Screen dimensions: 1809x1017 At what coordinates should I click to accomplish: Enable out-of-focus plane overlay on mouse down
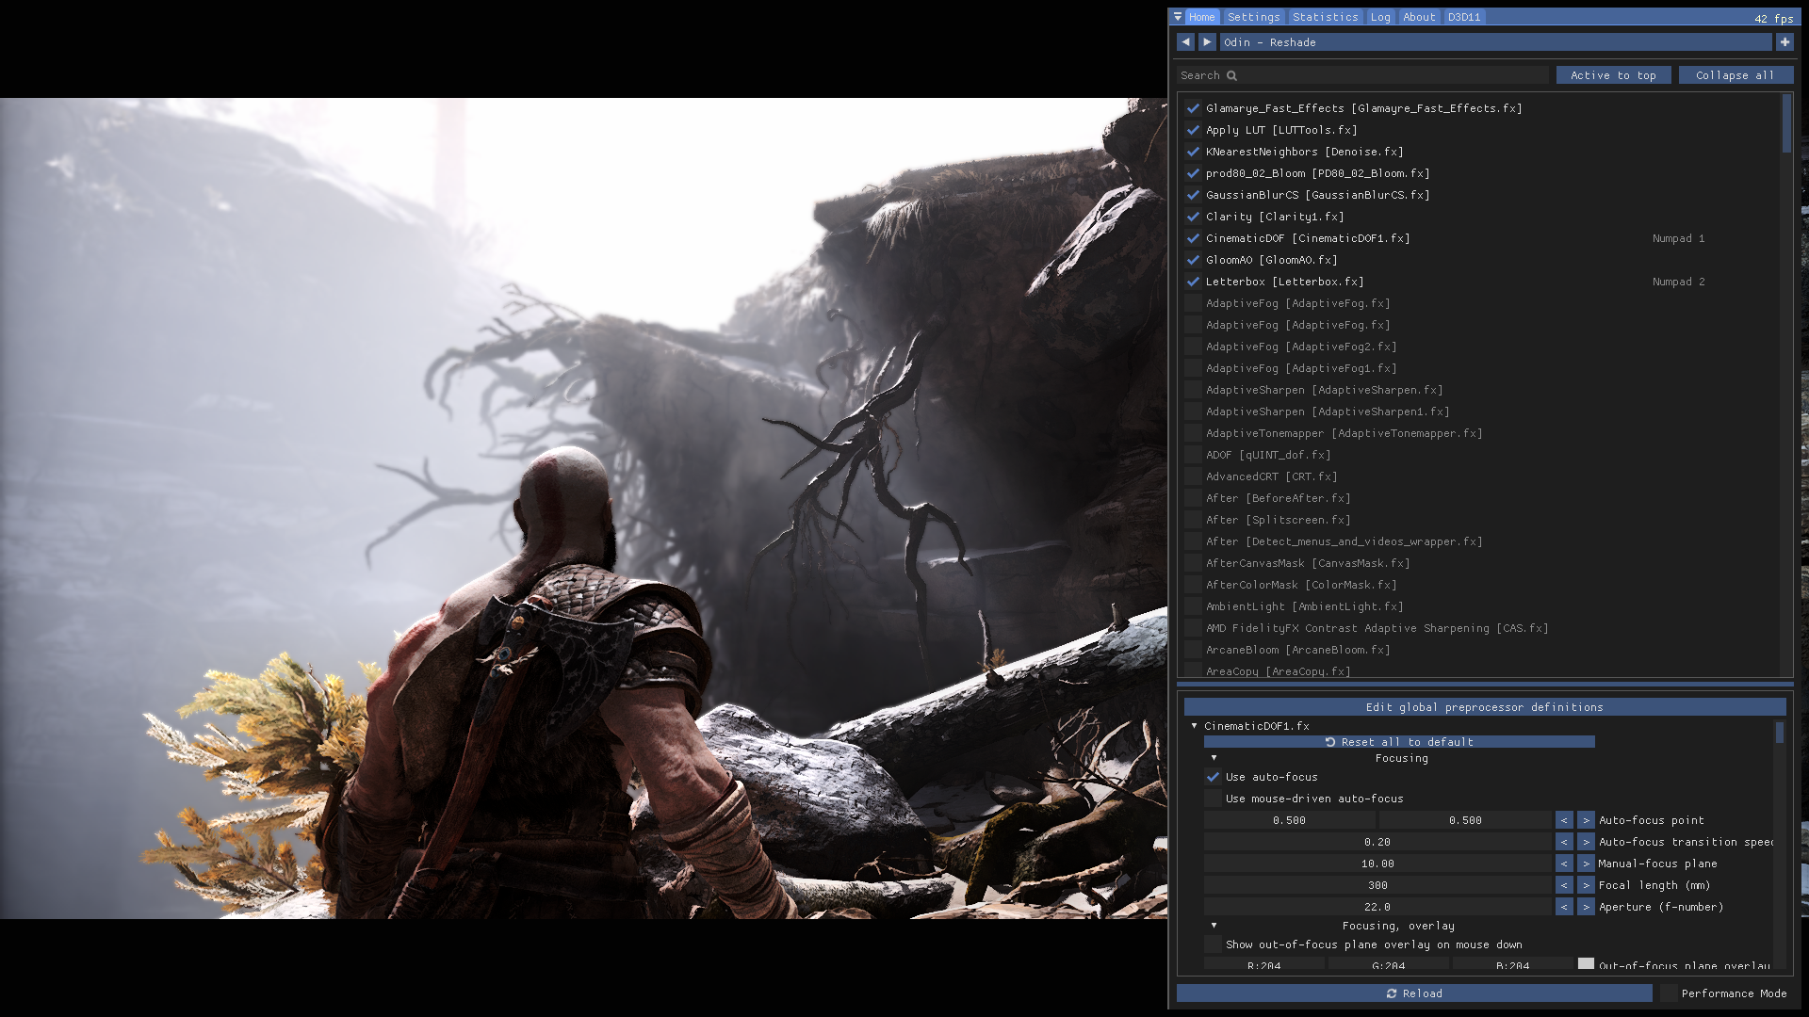pyautogui.click(x=1213, y=944)
